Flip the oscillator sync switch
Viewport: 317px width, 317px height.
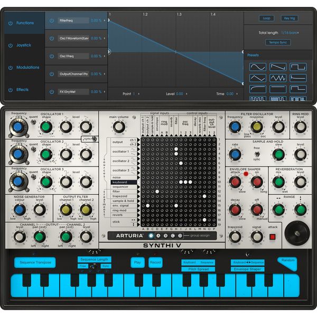[94, 138]
